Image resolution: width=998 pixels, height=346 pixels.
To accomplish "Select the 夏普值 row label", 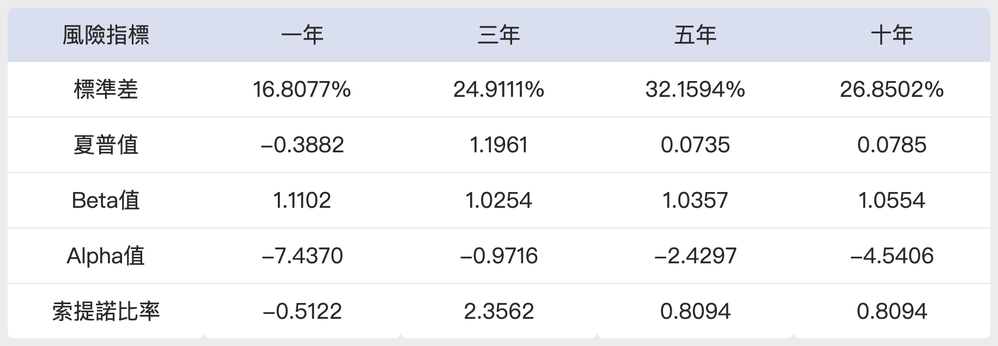I will (x=106, y=145).
